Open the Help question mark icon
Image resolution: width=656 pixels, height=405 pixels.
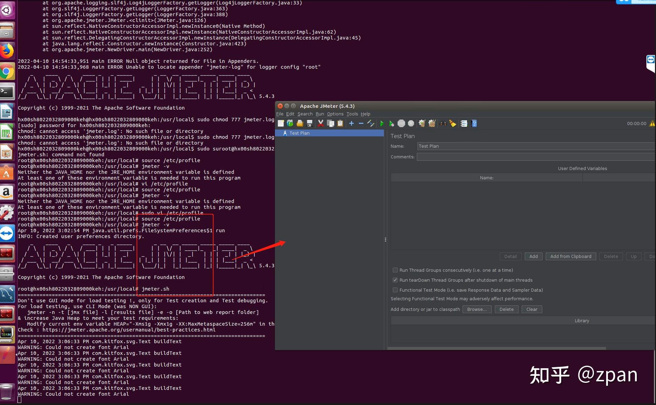pyautogui.click(x=474, y=123)
